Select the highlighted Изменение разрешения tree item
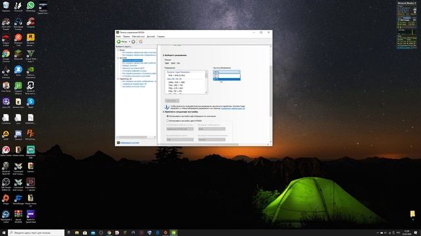The height and width of the screenshot is (236, 421). click(132, 60)
